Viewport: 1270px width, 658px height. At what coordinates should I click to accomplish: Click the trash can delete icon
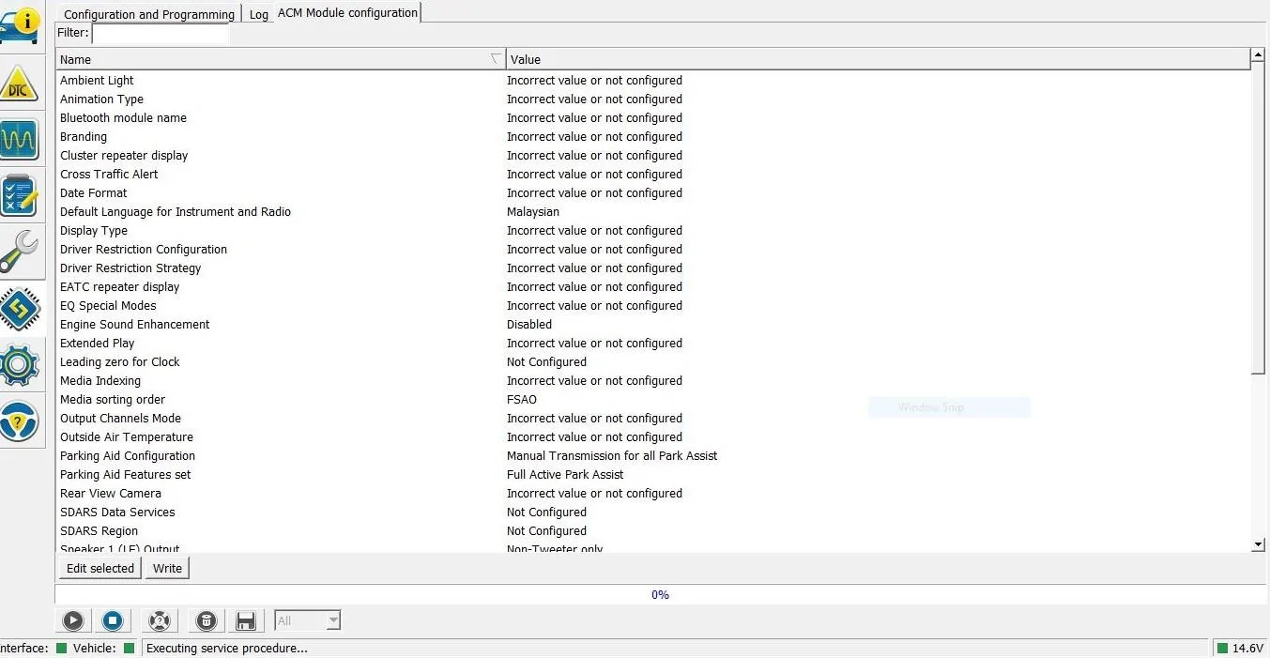(207, 620)
